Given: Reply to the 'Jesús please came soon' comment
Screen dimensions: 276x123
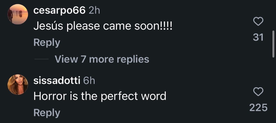Looking at the screenshot, I should click(47, 43).
